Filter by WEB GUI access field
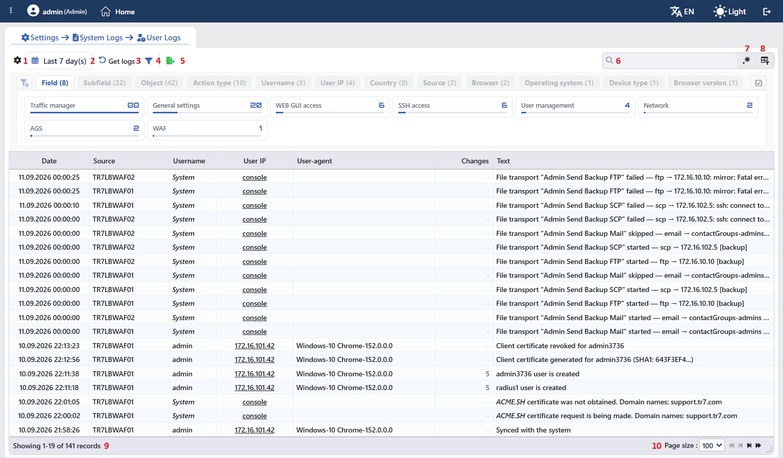 point(330,107)
